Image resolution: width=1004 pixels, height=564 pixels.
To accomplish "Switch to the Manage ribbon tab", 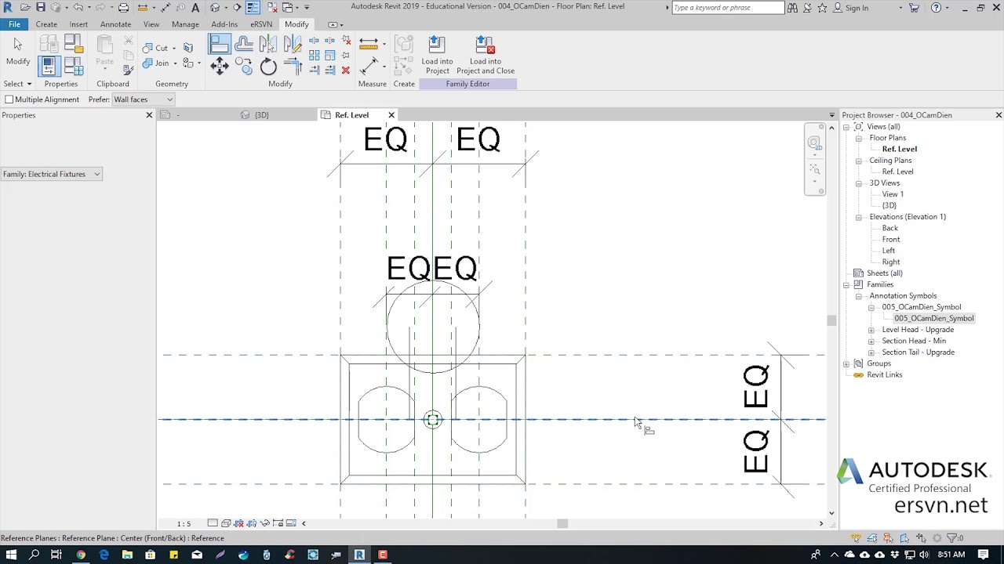I will tap(185, 24).
